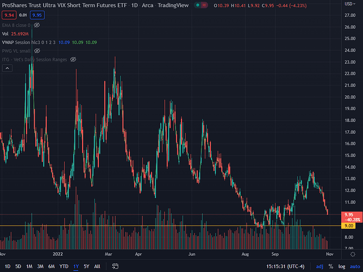
Task: Toggle percent scale mode
Action: pyautogui.click(x=330, y=267)
